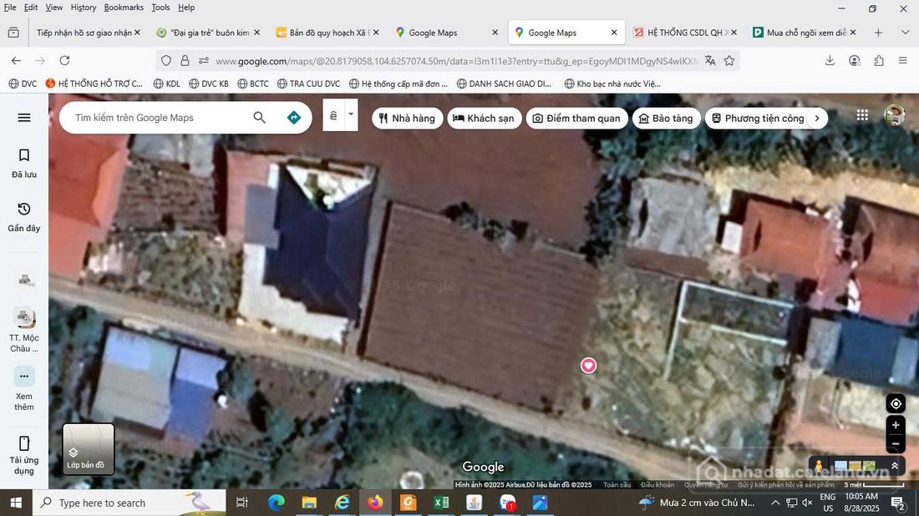Image resolution: width=919 pixels, height=516 pixels.
Task: Open the Bookmarks menu in the menu bar
Action: [123, 7]
